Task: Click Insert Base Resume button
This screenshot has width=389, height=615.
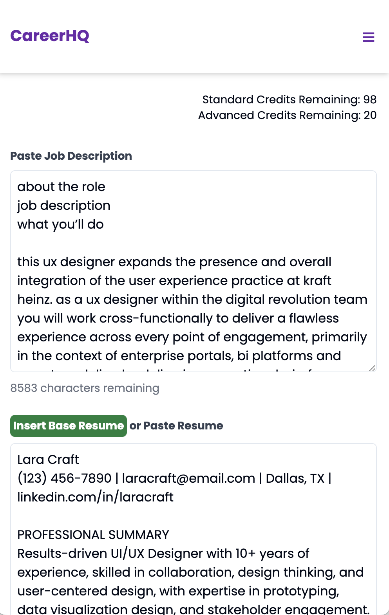Action: click(69, 426)
